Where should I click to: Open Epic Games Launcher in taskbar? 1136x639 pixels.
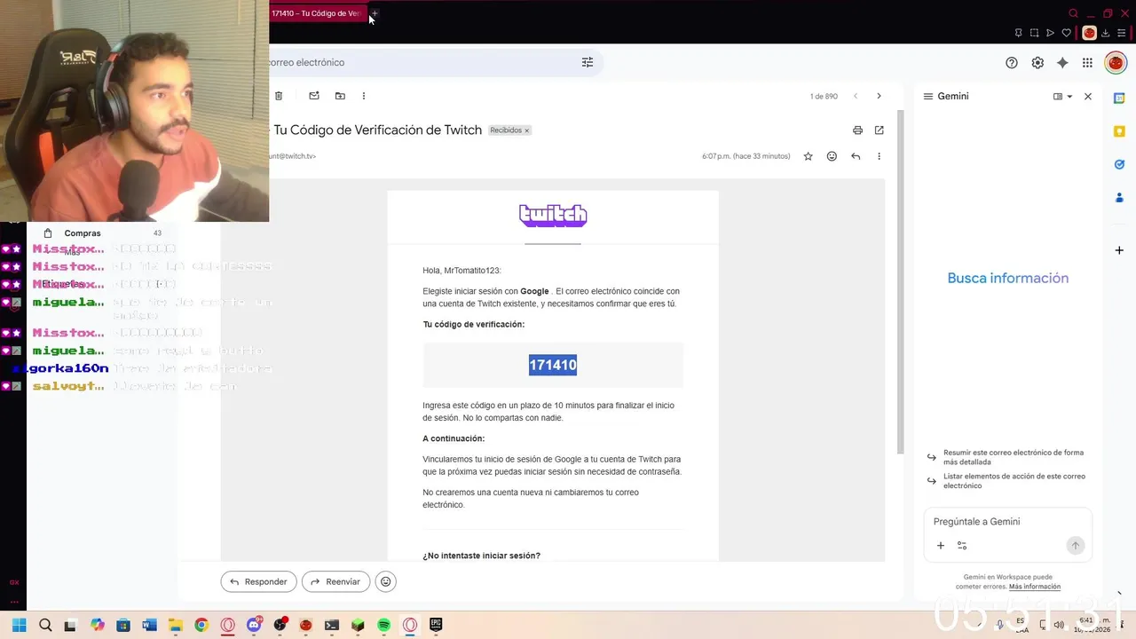(436, 625)
